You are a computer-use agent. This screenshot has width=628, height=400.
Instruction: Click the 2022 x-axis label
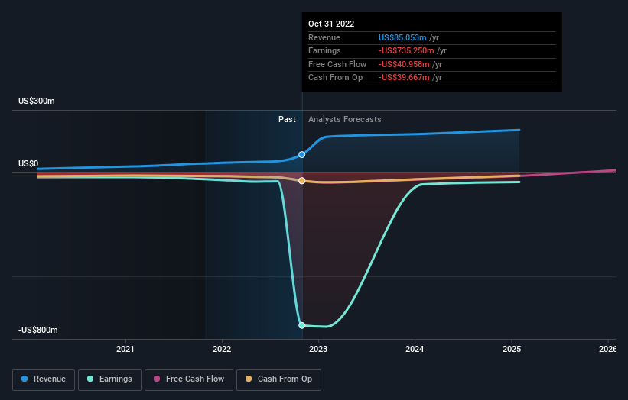click(222, 350)
